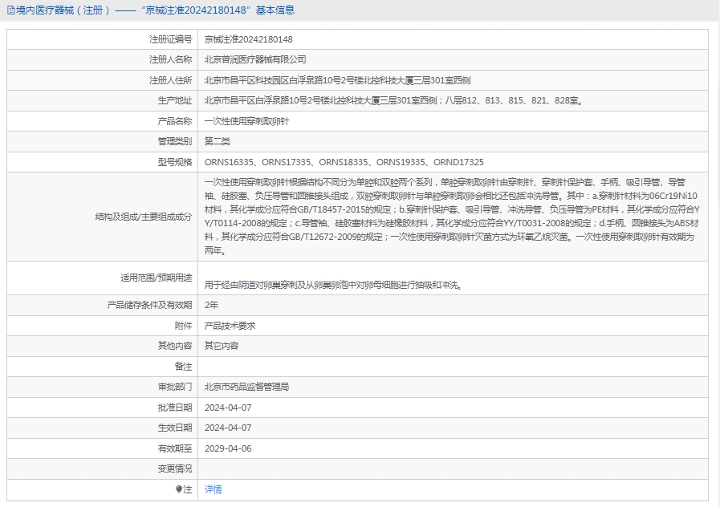Click expiry date 2029-04-06

coord(228,448)
